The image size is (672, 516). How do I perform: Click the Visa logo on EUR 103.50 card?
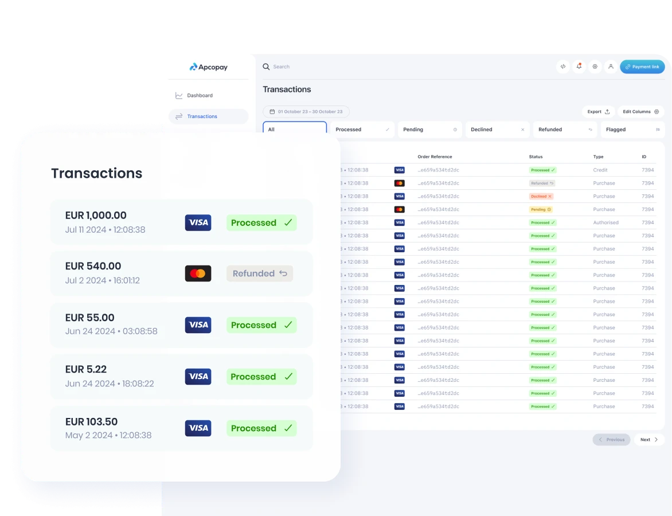pos(198,428)
